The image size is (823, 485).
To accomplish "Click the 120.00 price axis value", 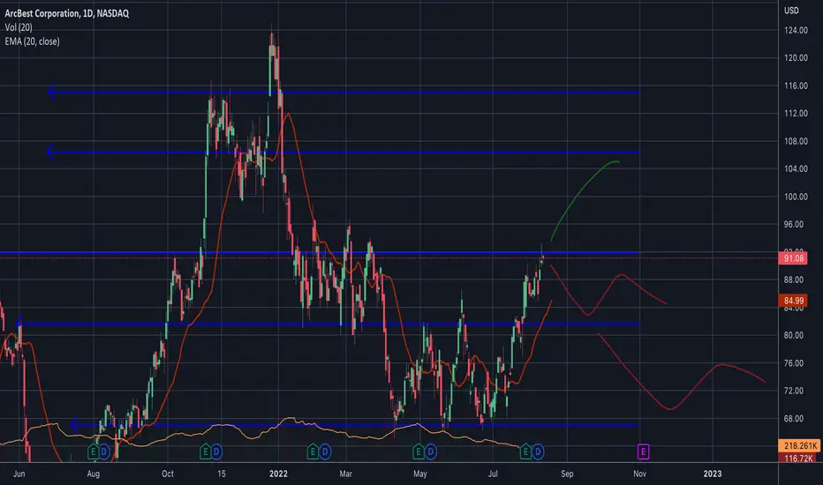I will (x=796, y=57).
